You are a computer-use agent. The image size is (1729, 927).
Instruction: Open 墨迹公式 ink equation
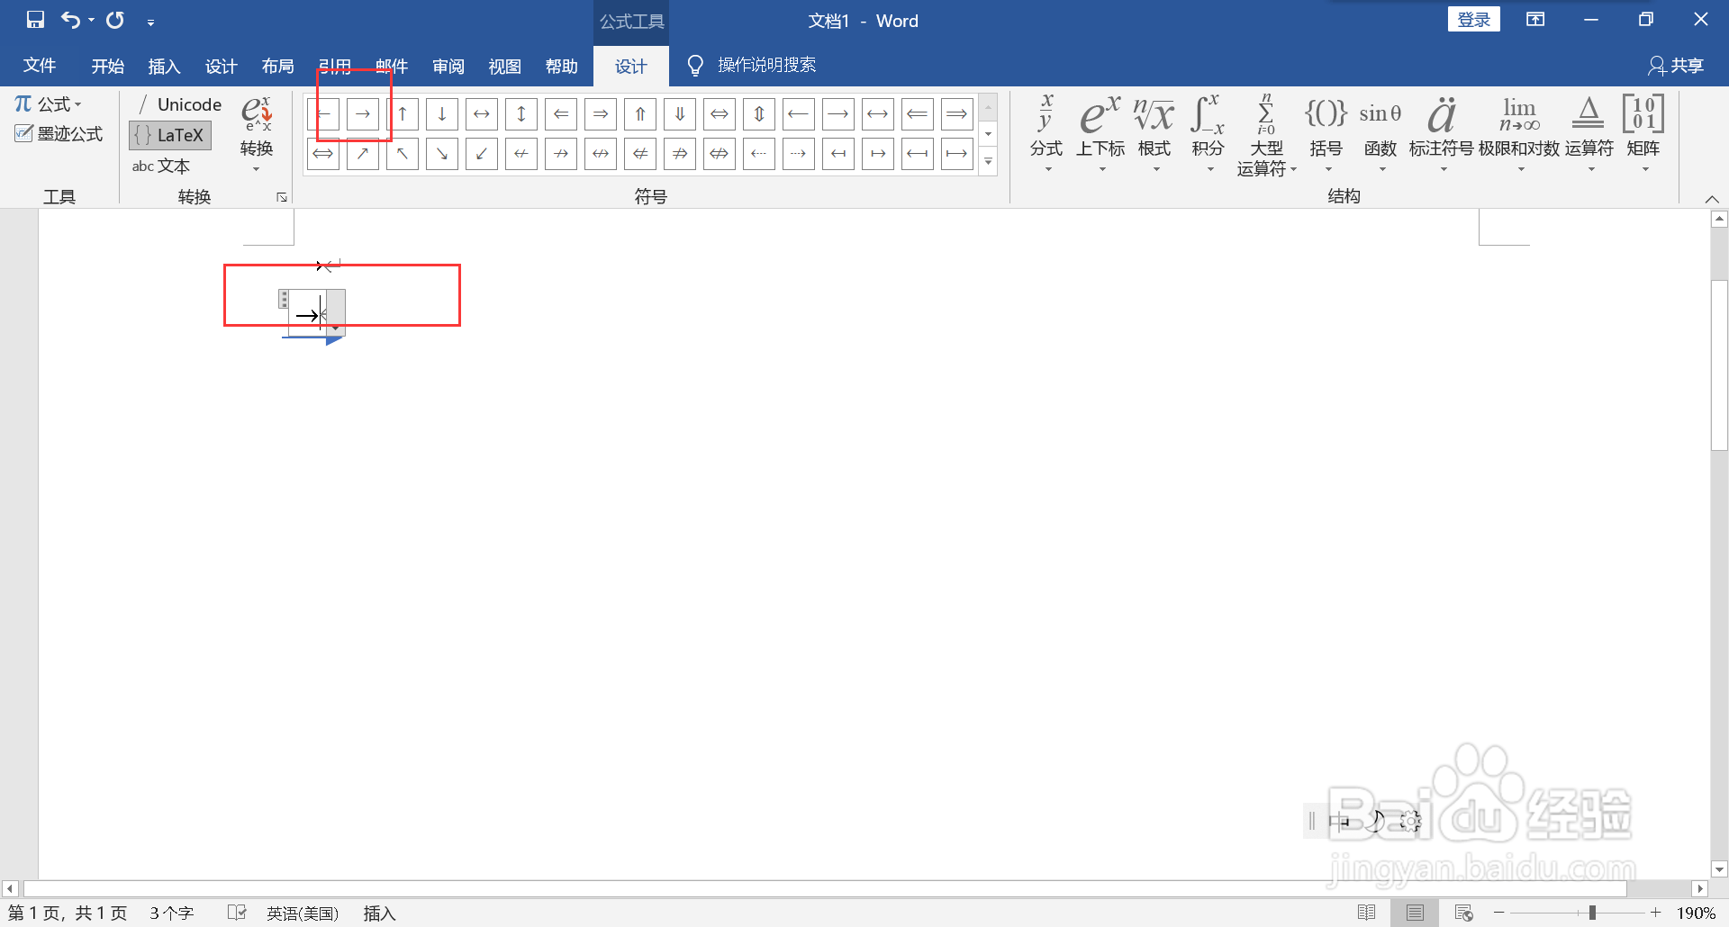59,134
